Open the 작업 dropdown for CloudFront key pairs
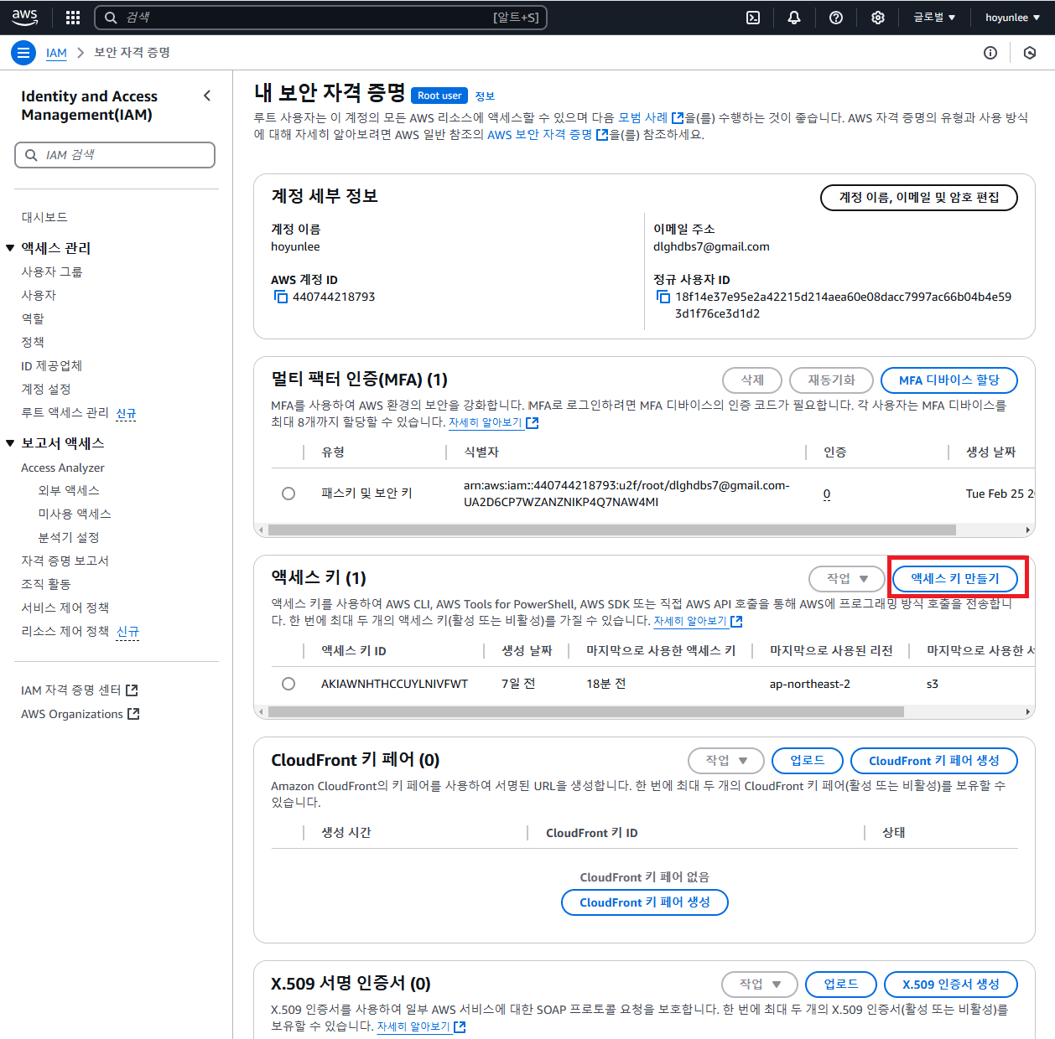This screenshot has width=1055, height=1039. coord(726,761)
